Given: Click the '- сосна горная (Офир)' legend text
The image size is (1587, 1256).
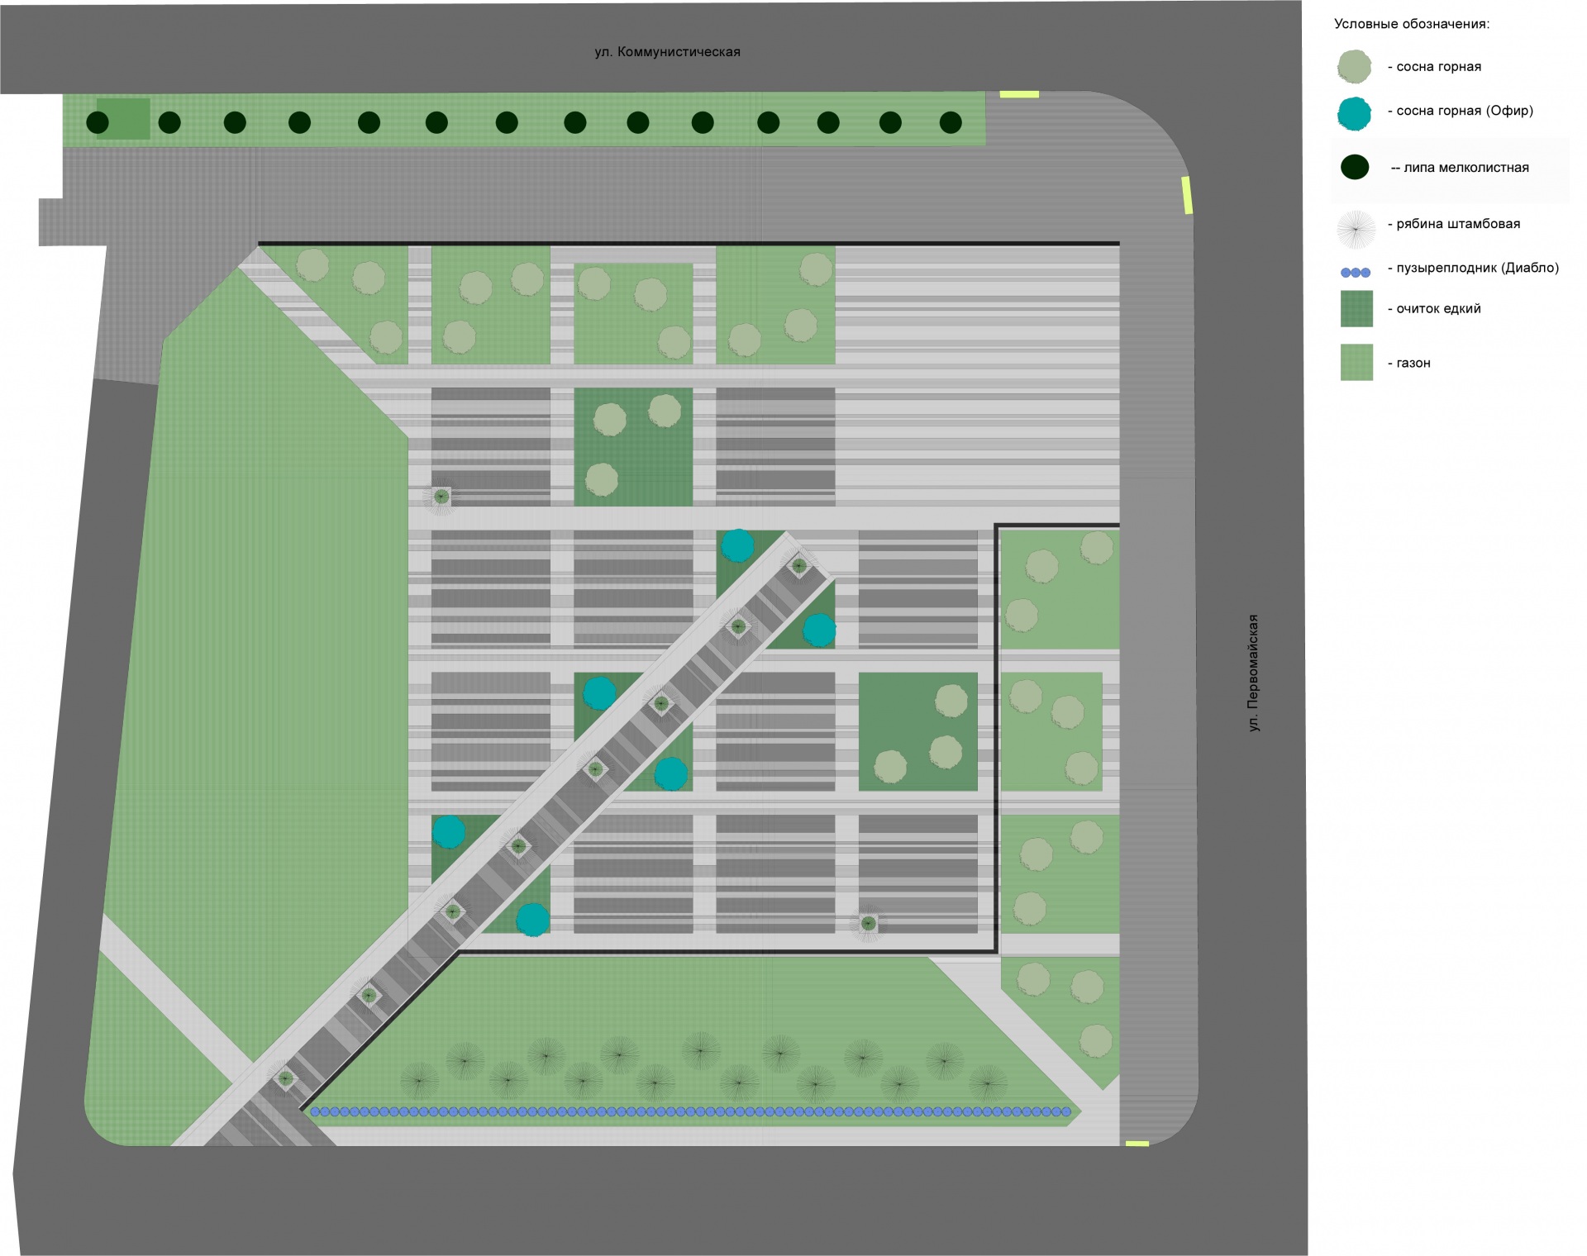Looking at the screenshot, I should click(x=1460, y=111).
